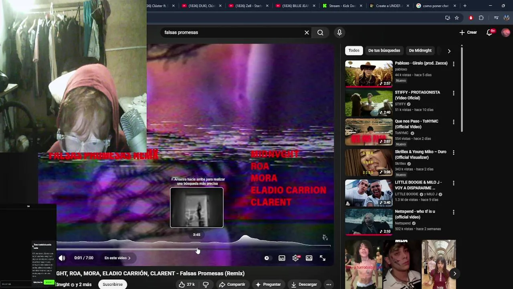
Task: Open the Pabloxo - Giralo video thumbnail
Action: coord(369,73)
